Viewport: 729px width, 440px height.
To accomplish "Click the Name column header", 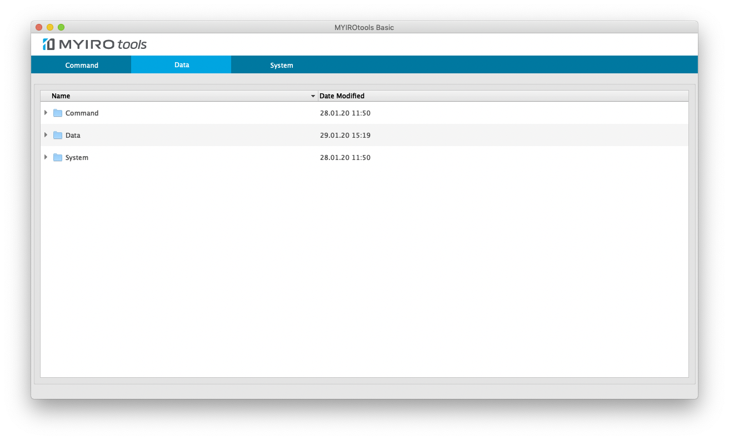I will [x=61, y=96].
